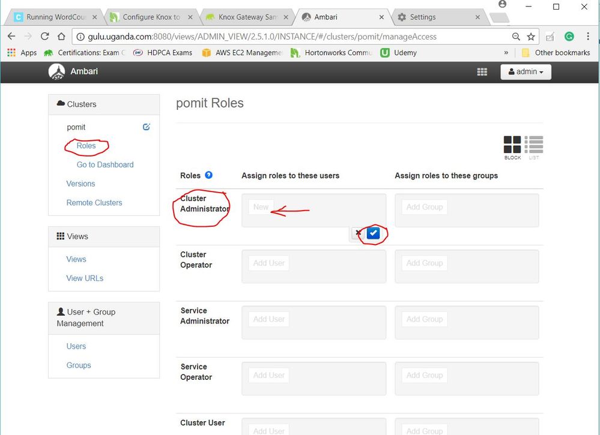Open HDPCA Exams bookmark

click(x=163, y=53)
